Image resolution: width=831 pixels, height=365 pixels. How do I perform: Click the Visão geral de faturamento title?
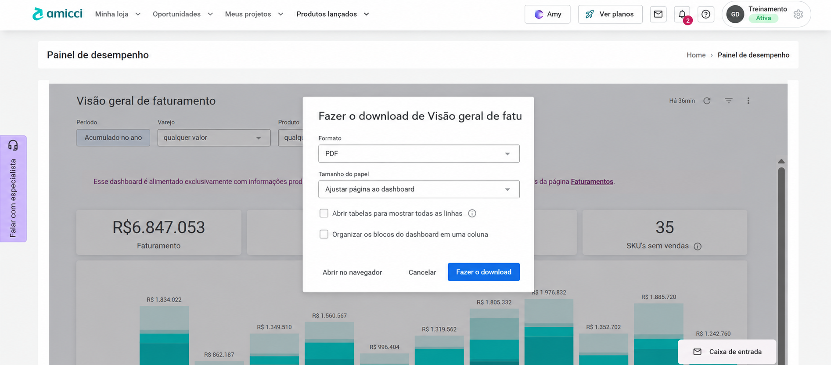click(146, 101)
